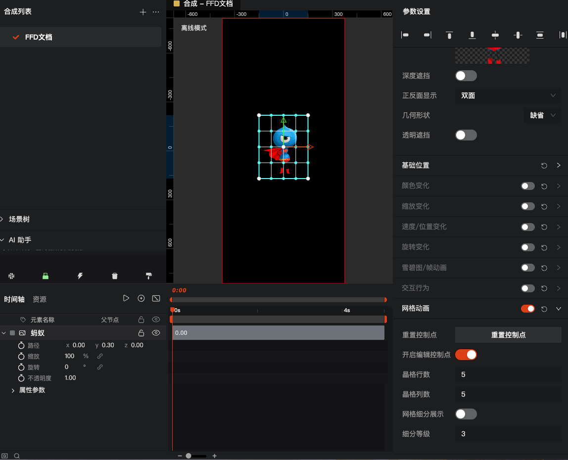This screenshot has width=568, height=460.
Task: Toggle scale keyframe stopwatch
Action: pyautogui.click(x=21, y=356)
